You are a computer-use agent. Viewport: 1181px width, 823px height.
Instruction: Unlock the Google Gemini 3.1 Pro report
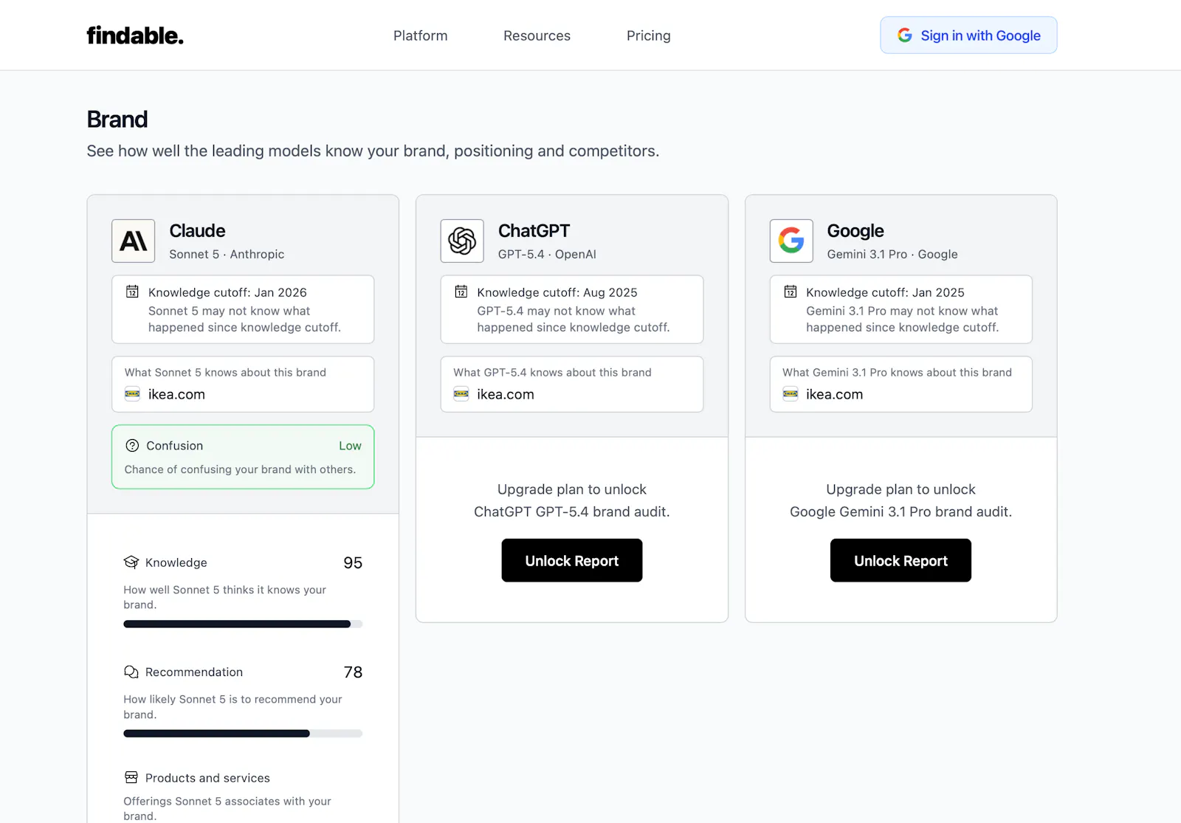901,560
